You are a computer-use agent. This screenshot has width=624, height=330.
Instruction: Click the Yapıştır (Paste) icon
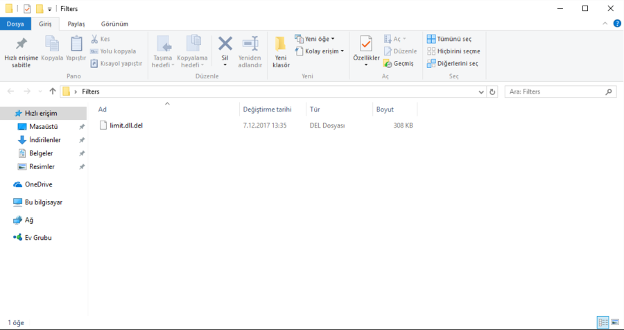pyautogui.click(x=76, y=44)
